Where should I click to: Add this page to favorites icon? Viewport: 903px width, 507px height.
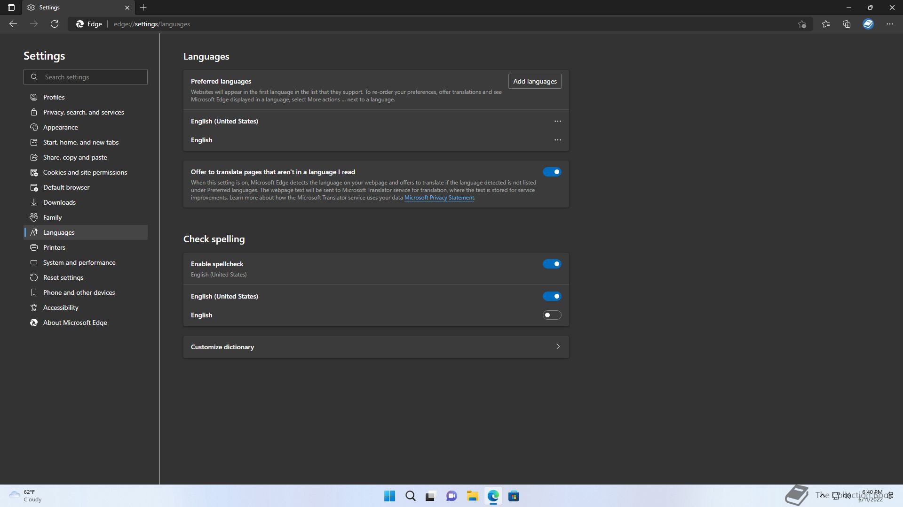802,24
